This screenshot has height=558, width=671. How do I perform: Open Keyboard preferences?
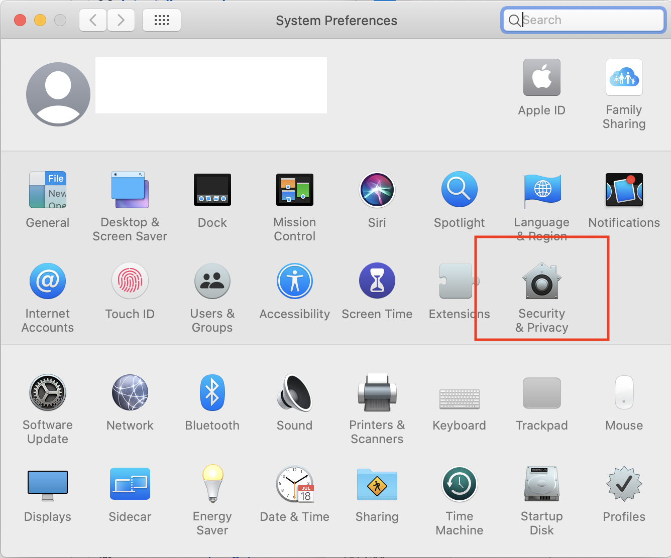click(460, 399)
